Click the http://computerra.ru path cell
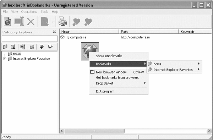Viewport: 213px width, 140px height. [135, 37]
